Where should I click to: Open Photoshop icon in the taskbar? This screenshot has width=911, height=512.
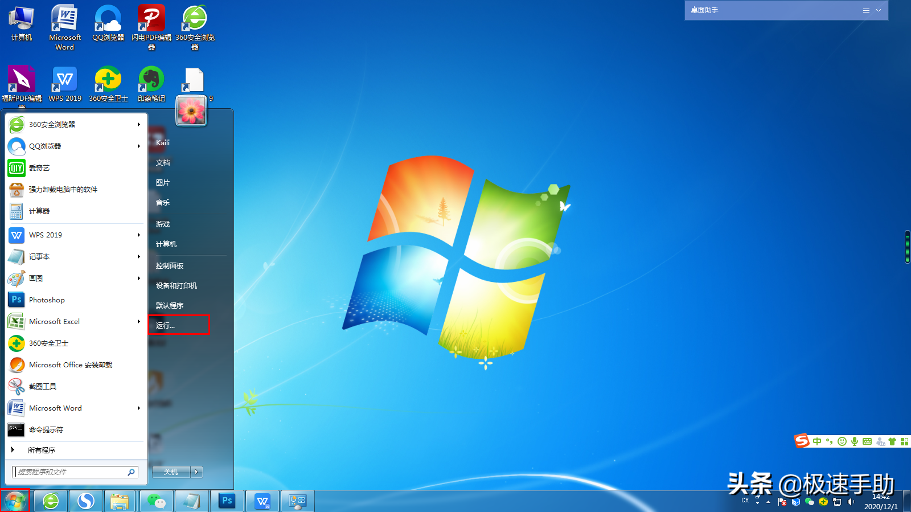pos(227,501)
